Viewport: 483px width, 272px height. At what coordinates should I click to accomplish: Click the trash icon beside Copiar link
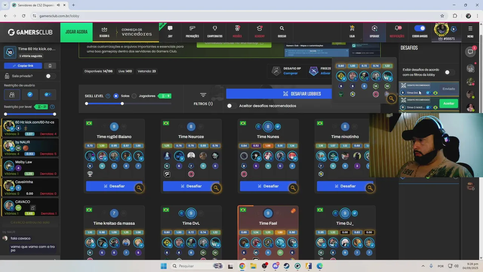(50, 66)
